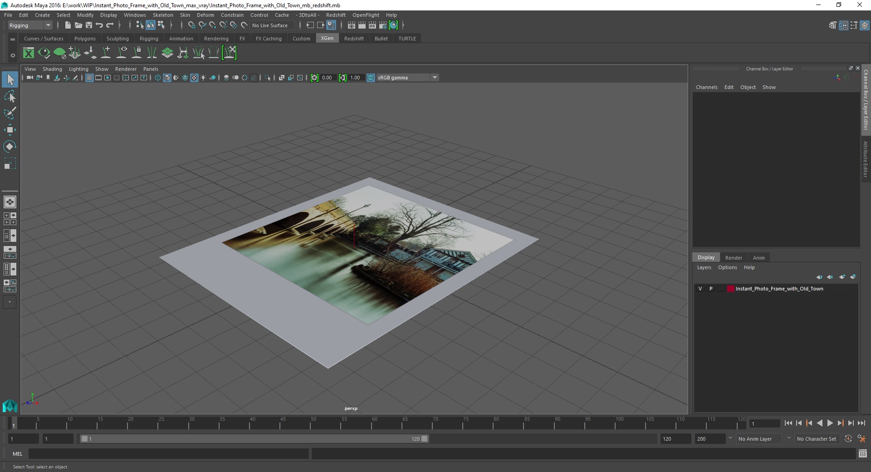Click move layer up arrow icon

pos(819,277)
